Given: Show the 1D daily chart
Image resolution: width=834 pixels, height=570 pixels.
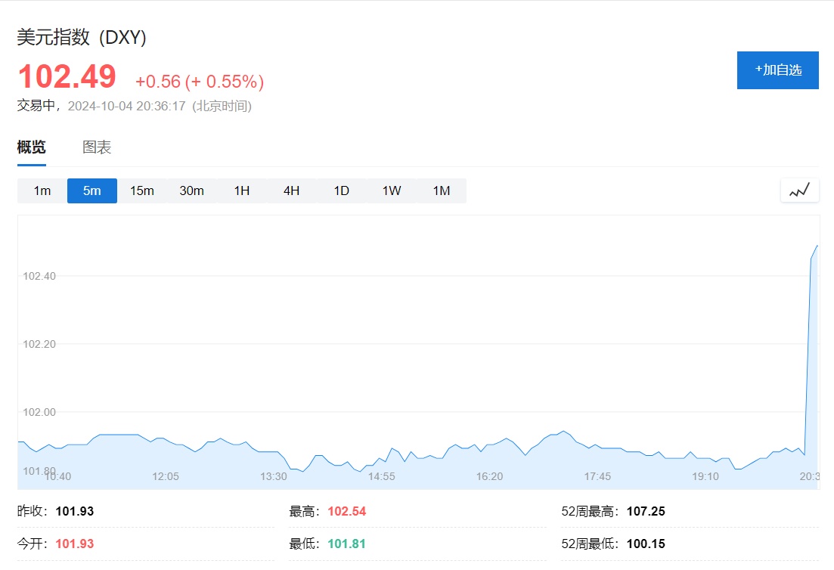Looking at the screenshot, I should click(342, 191).
